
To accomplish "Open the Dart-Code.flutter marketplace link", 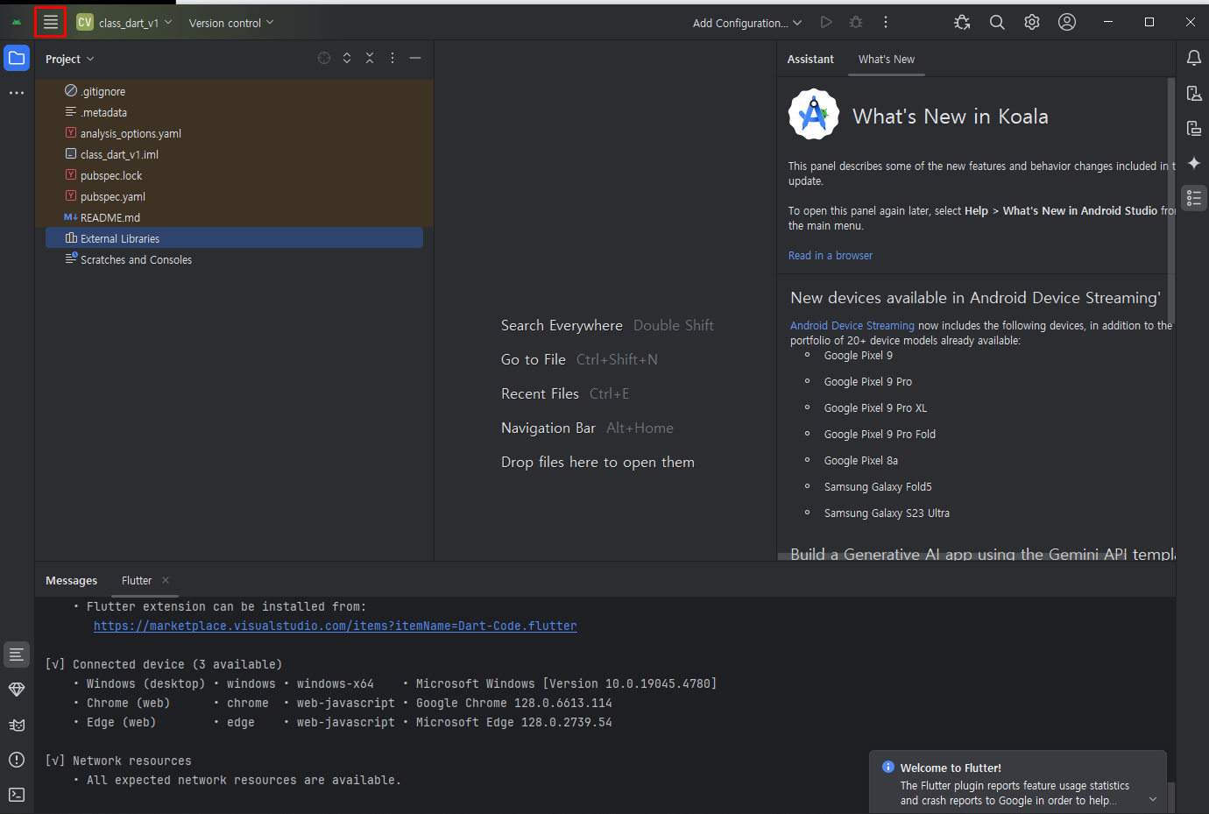I will pyautogui.click(x=335, y=626).
